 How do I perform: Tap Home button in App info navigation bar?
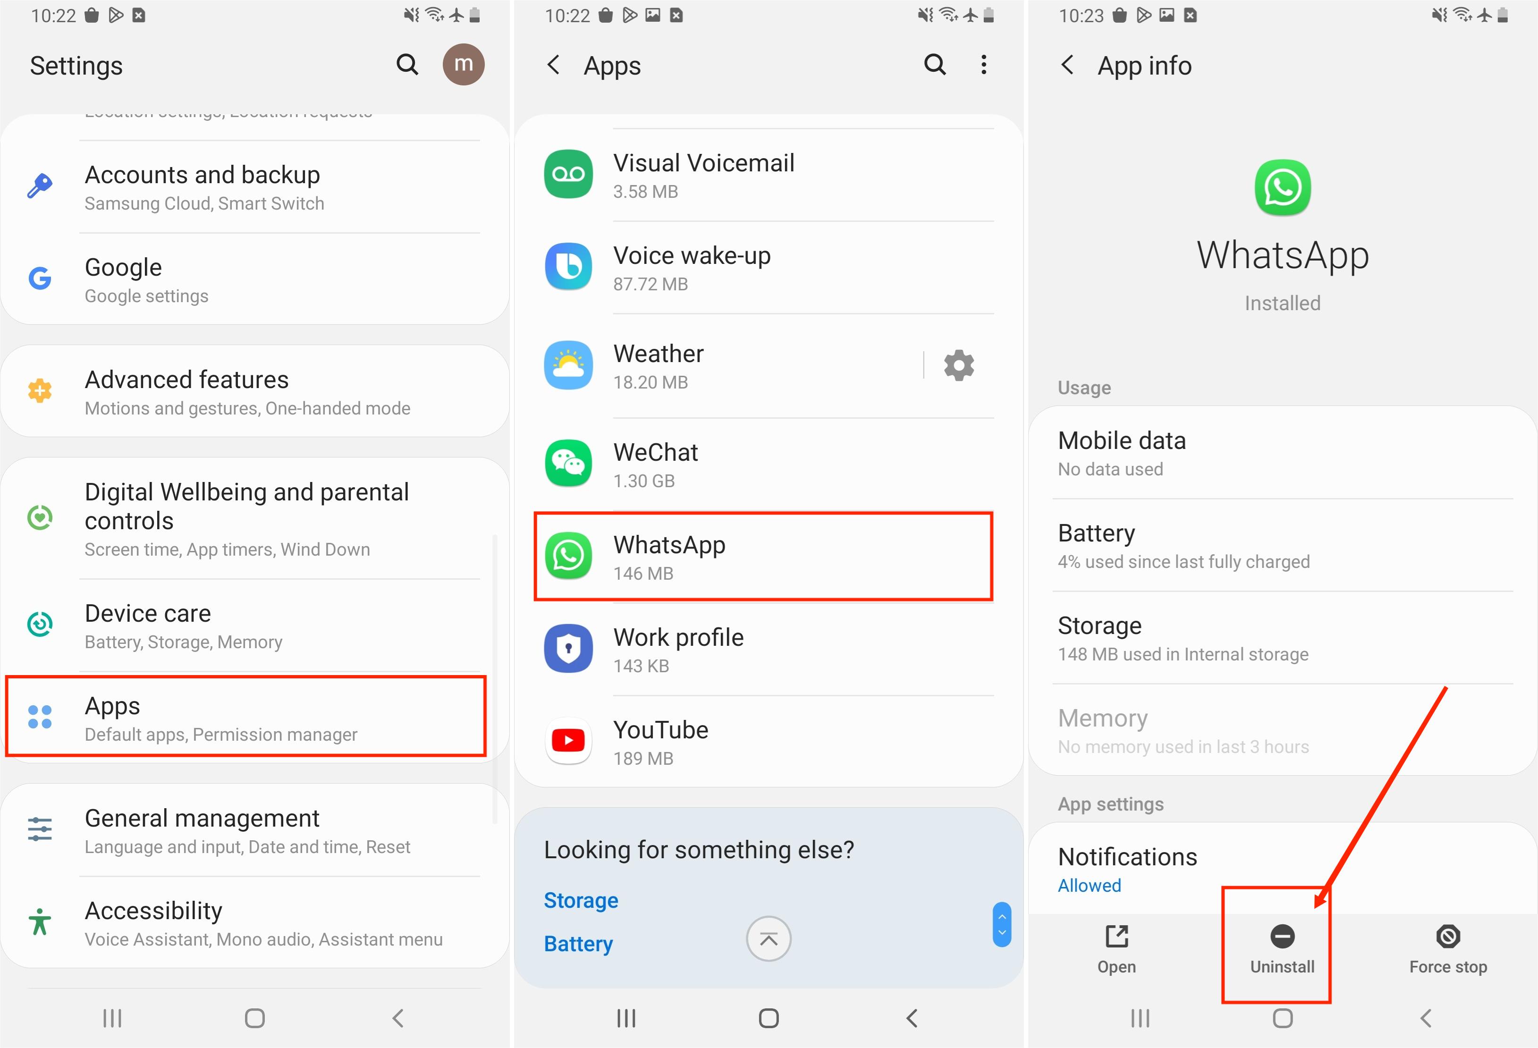pyautogui.click(x=1283, y=1018)
